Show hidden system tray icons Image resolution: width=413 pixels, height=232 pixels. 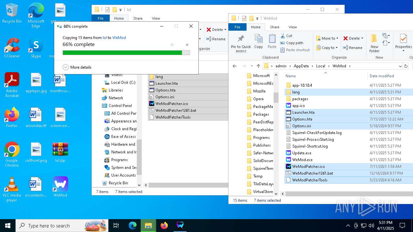click(x=348, y=226)
